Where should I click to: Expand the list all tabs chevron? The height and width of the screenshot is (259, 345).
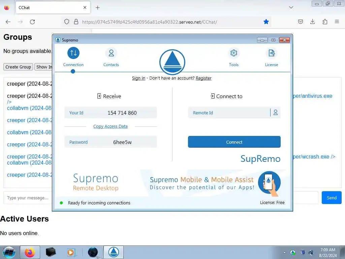pos(291,7)
